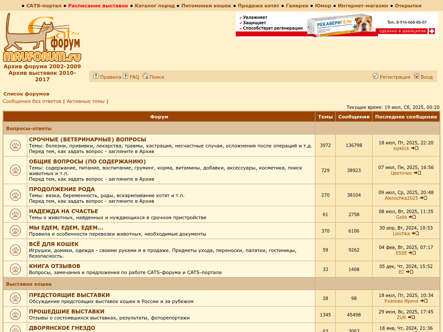Viewport: 443px width, 332px height.
Task: Click the Mauforum cat logo
Action: 42,38
